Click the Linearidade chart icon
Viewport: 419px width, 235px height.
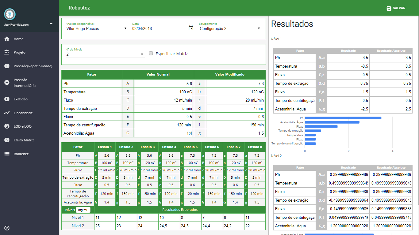[x=7, y=113]
